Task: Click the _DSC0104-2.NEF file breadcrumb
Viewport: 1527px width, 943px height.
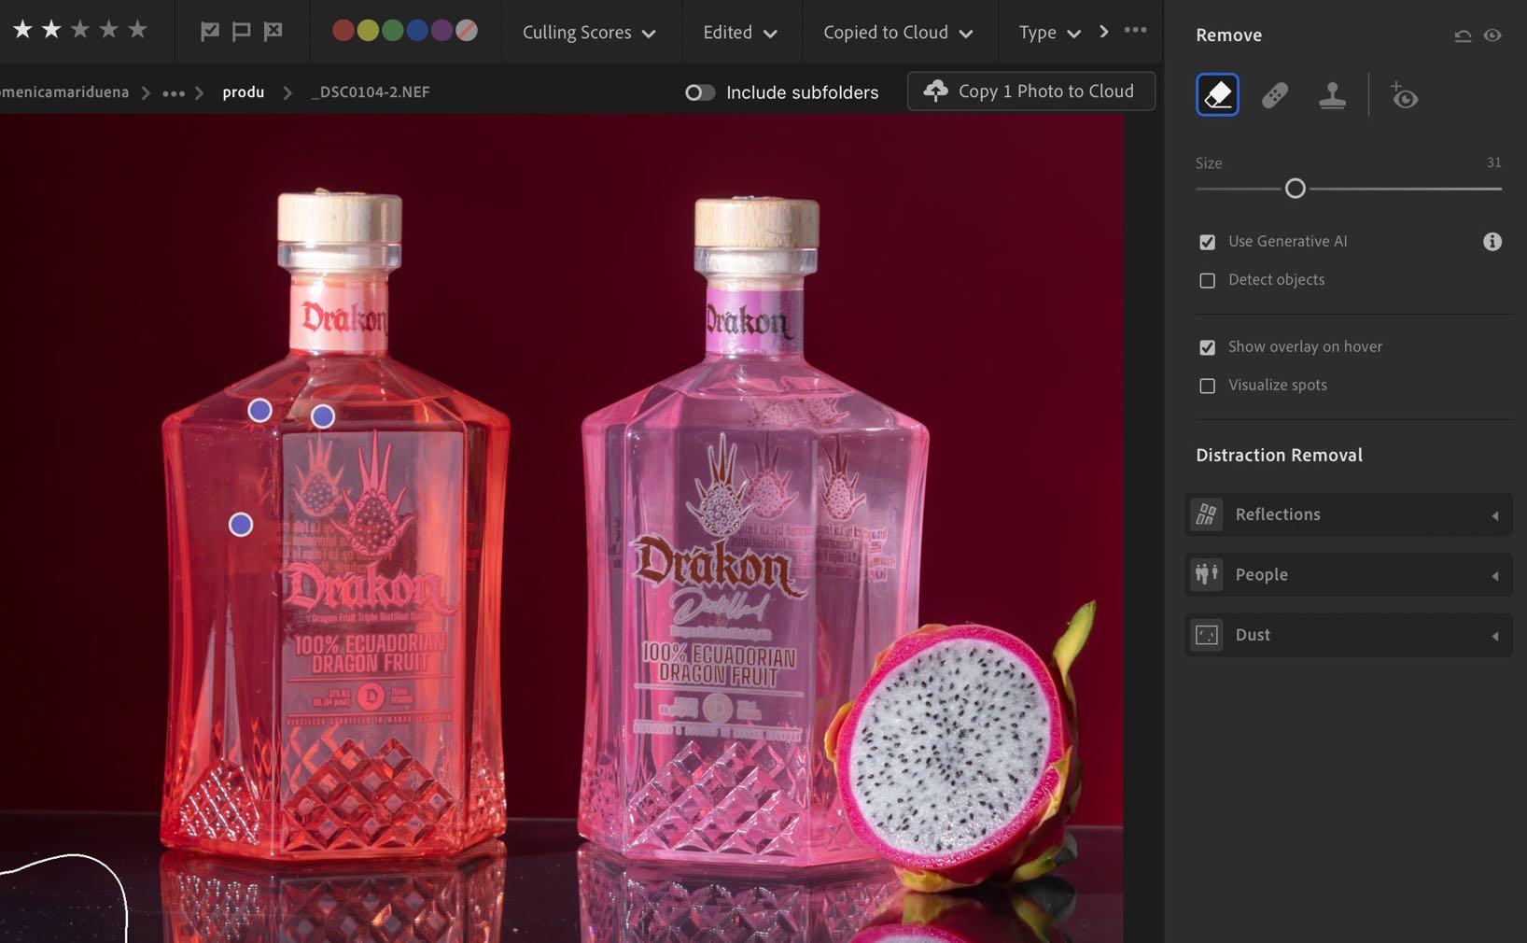Action: [x=371, y=92]
